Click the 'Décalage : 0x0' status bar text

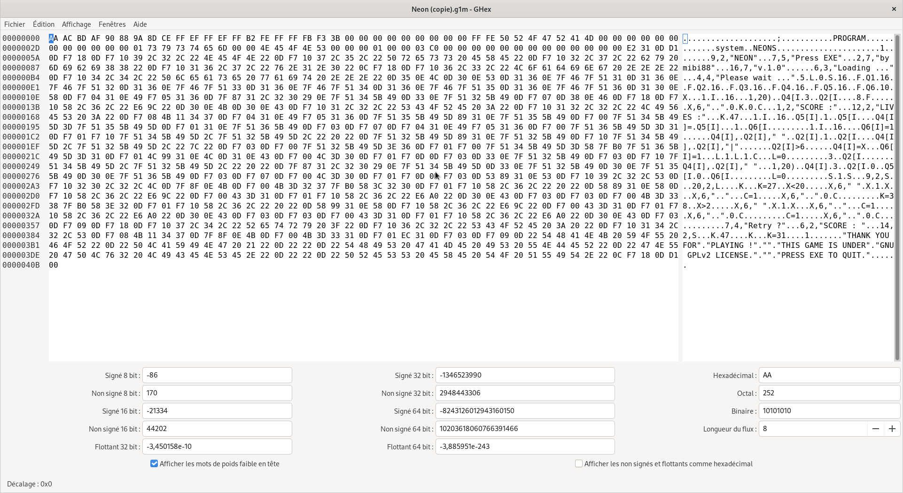(30, 484)
